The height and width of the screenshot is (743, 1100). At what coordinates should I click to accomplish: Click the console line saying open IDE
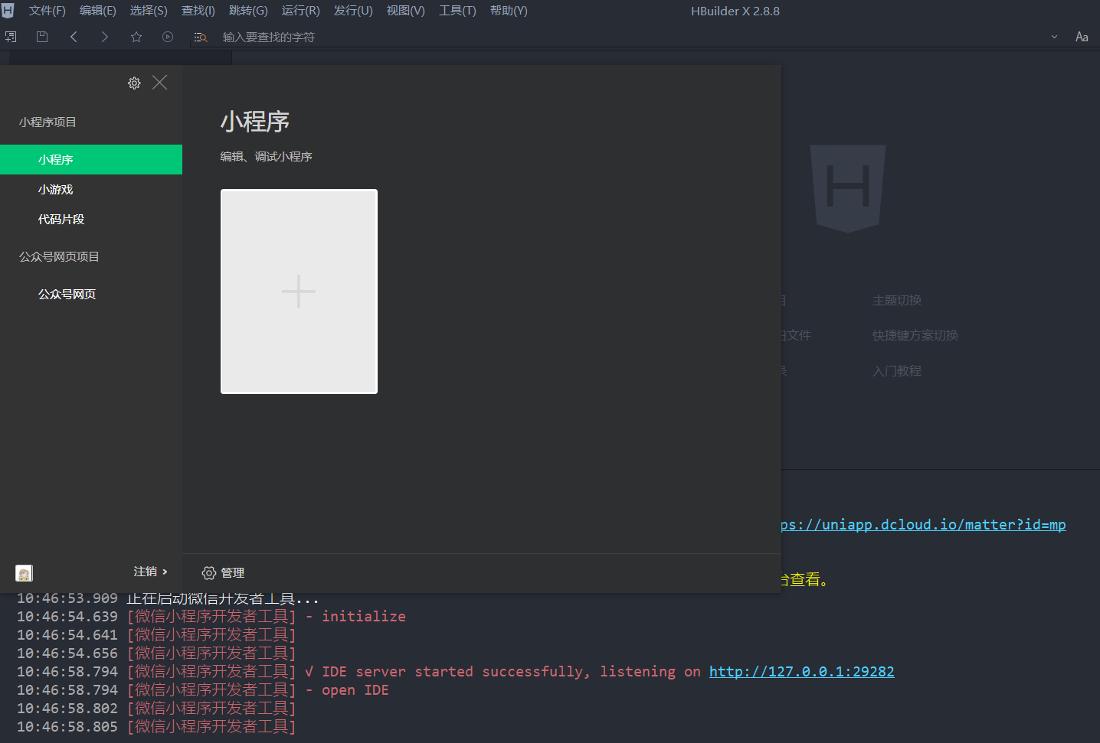pos(203,689)
